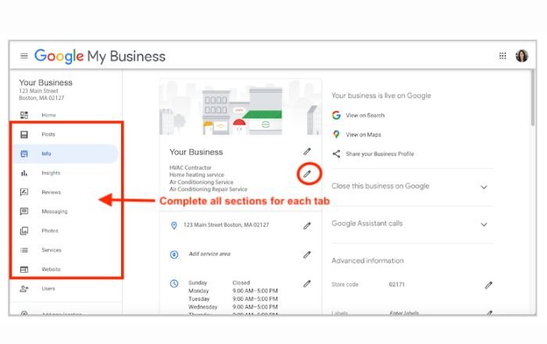
Task: Click the Air Conditioning Repair Service text
Action: [x=209, y=189]
